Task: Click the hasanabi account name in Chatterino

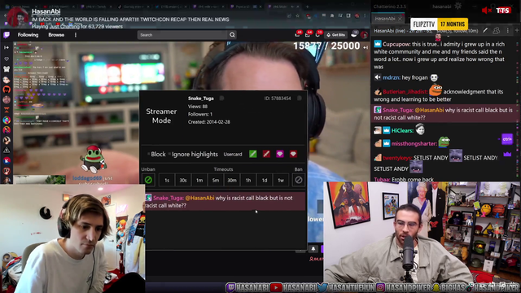Action: tap(443, 7)
